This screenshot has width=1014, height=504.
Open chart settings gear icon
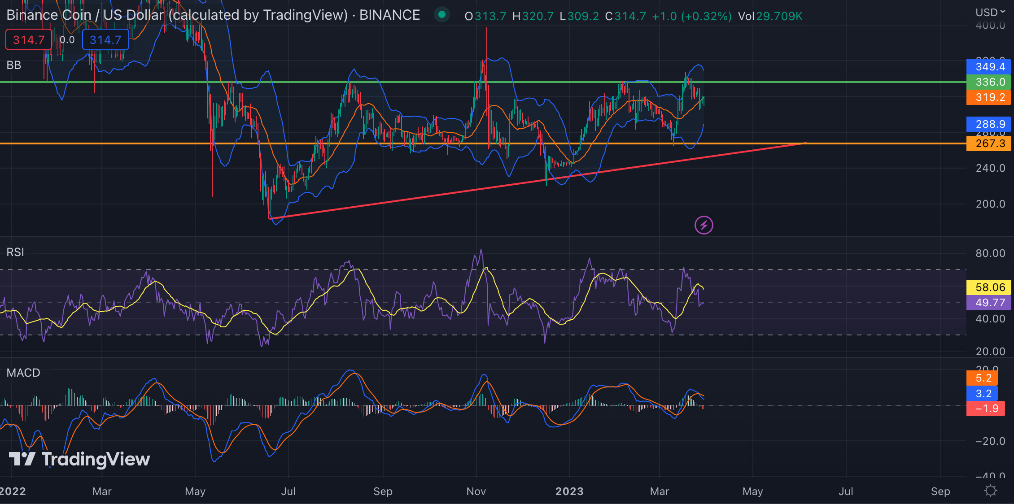[x=990, y=491]
